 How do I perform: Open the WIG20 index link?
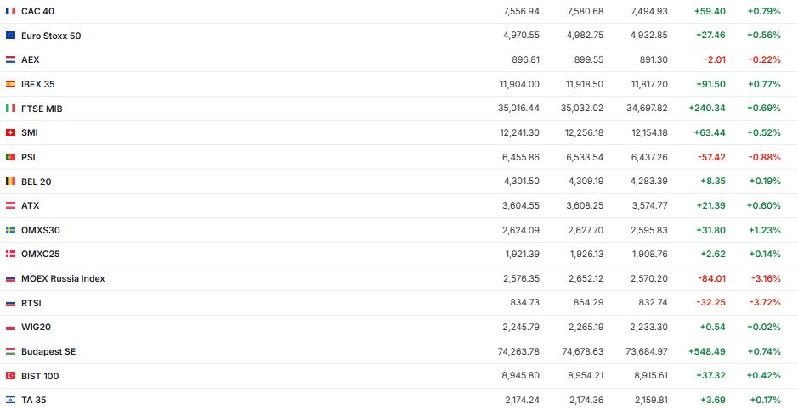point(37,327)
